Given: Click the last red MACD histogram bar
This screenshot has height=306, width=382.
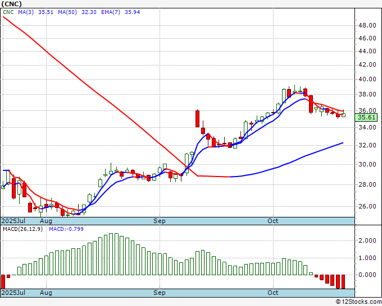Looking at the screenshot, I should tap(343, 282).
